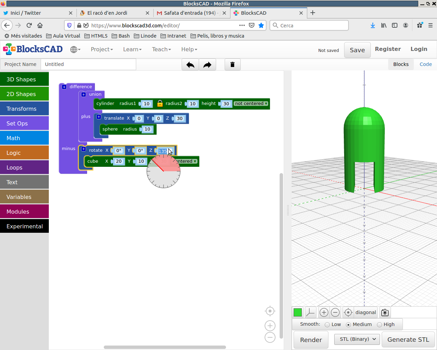Save to Pocket icon in address bar
The height and width of the screenshot is (350, 437).
tap(252, 25)
